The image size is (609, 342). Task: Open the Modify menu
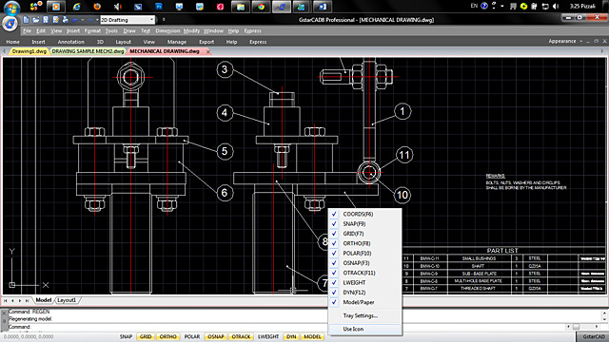tap(191, 31)
